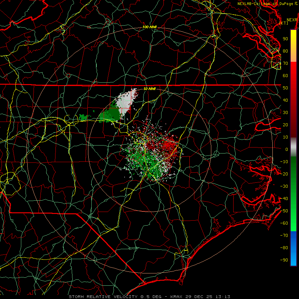Click the -80 value on the velocity scale
The image size is (299, 299).
coord(284,248)
